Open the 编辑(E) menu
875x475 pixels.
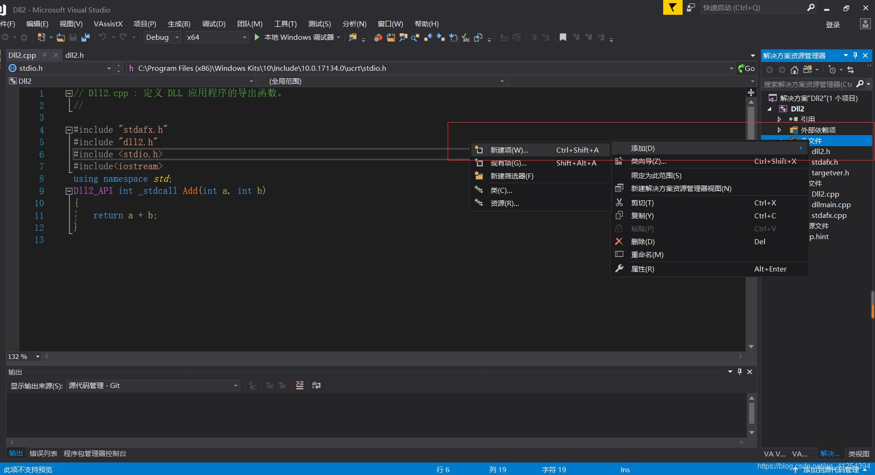(x=37, y=24)
